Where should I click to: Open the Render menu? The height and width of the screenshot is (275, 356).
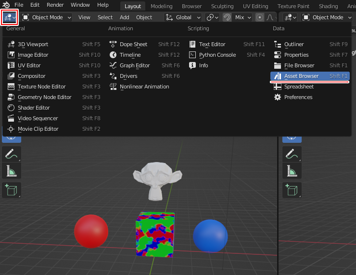point(55,5)
